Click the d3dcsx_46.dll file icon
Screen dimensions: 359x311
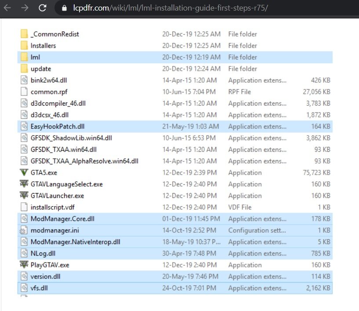pyautogui.click(x=24, y=115)
